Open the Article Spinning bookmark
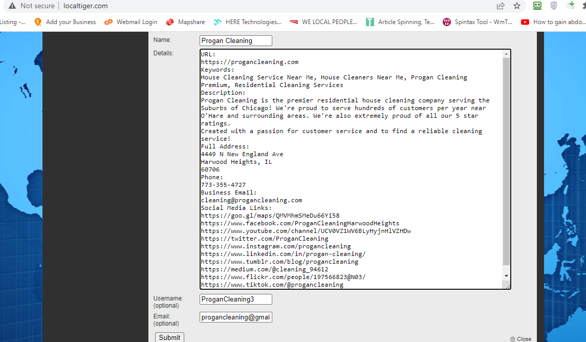Screen dimensions: 586x342 (400, 22)
